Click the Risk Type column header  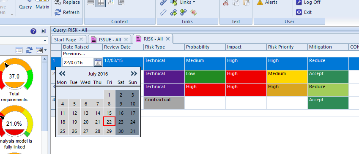pos(164,47)
